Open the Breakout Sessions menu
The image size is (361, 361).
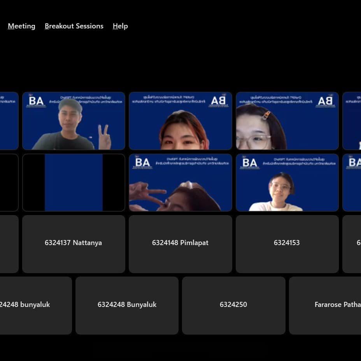click(74, 26)
